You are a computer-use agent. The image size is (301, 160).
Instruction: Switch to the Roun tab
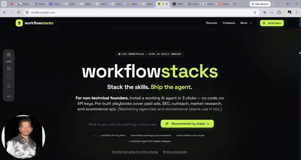tap(24, 4)
